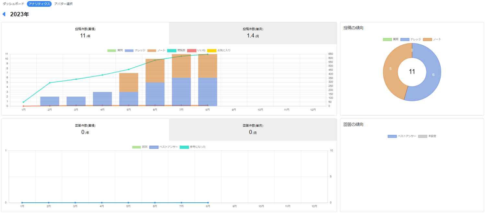
Task: Toggle いいね series in chart legend
Action: tap(197, 51)
